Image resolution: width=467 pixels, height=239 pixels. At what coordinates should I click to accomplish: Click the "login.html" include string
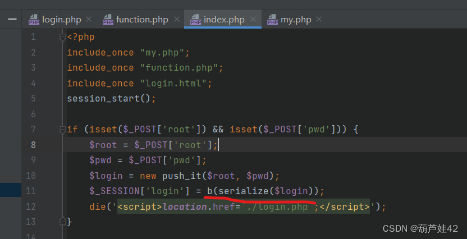[x=173, y=84]
